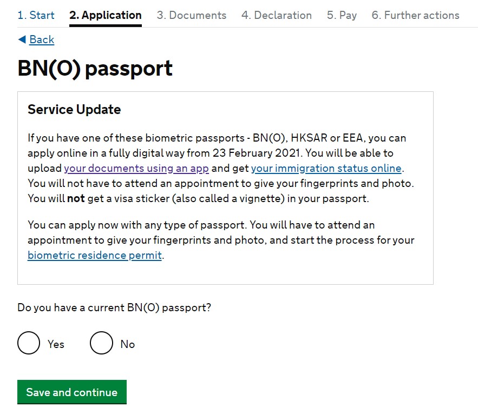Select the '2. Application' step tab

tap(106, 15)
